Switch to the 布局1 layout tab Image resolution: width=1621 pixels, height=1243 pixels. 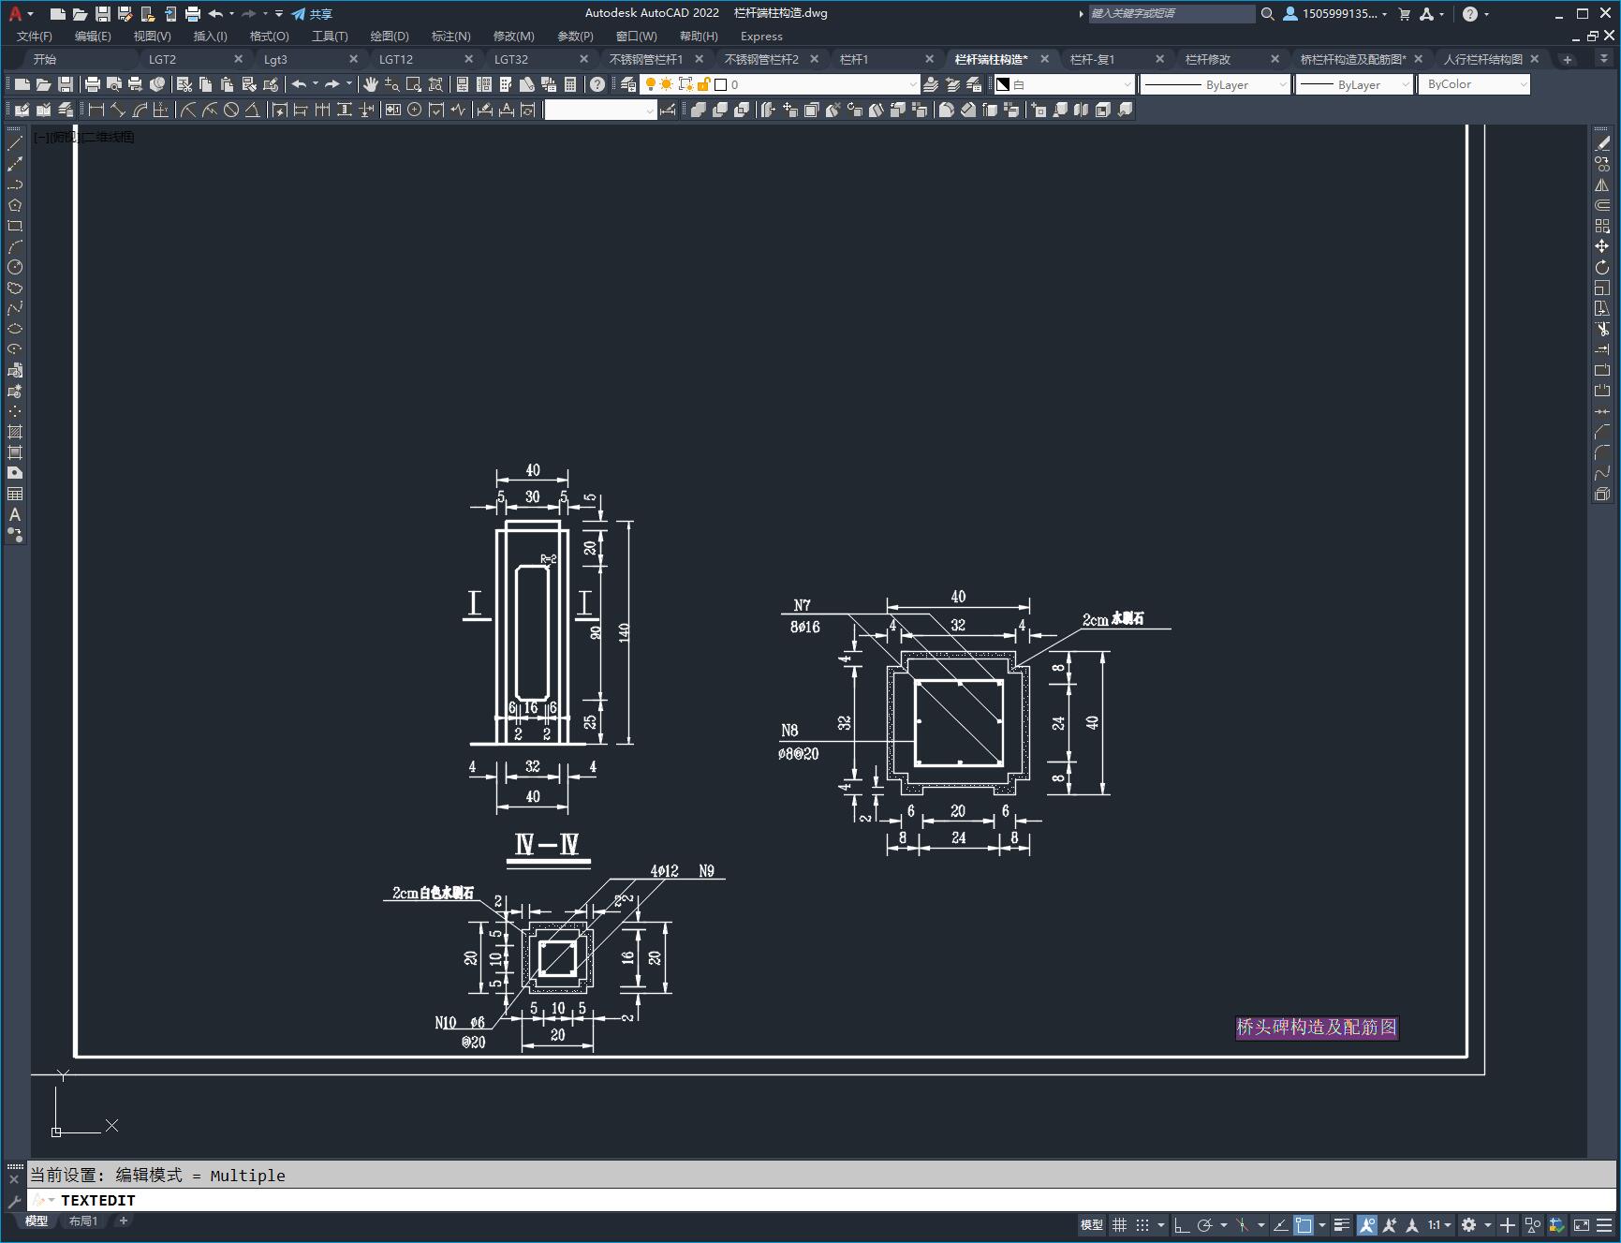83,1221
